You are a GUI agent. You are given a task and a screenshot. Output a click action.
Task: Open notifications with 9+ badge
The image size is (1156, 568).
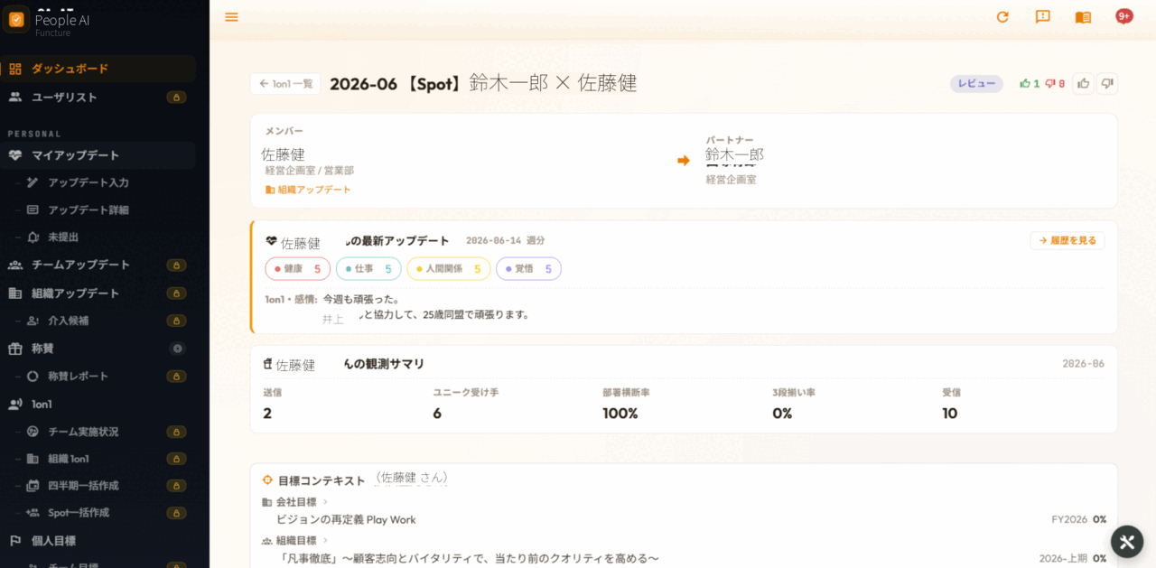pos(1123,16)
